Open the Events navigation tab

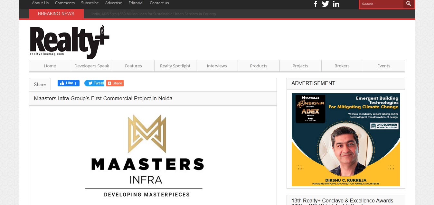point(383,66)
